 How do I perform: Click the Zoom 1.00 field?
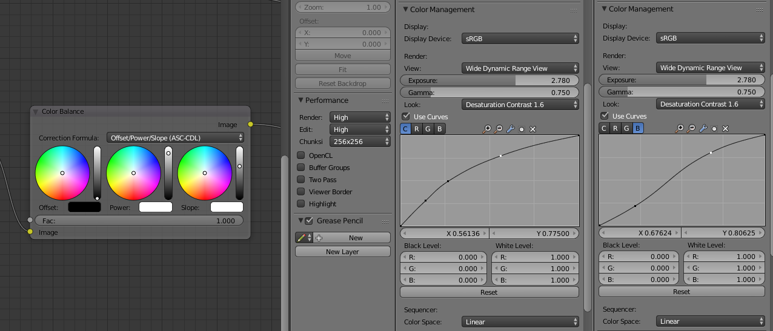343,7
